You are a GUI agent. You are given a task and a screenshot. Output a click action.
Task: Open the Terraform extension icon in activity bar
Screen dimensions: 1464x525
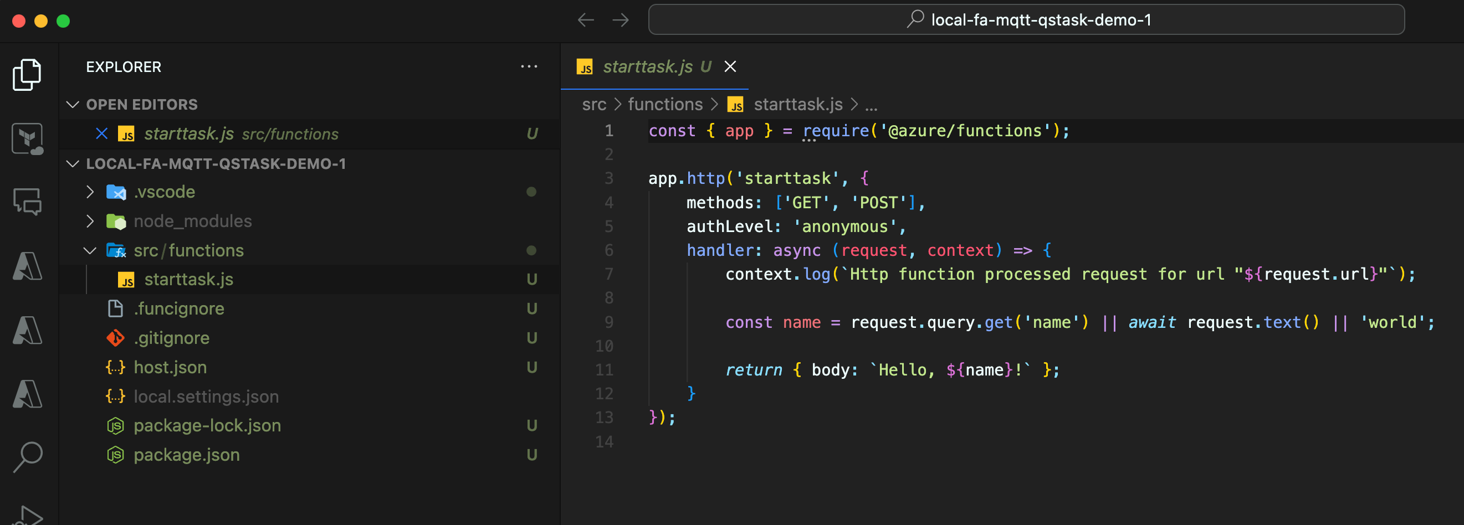27,138
